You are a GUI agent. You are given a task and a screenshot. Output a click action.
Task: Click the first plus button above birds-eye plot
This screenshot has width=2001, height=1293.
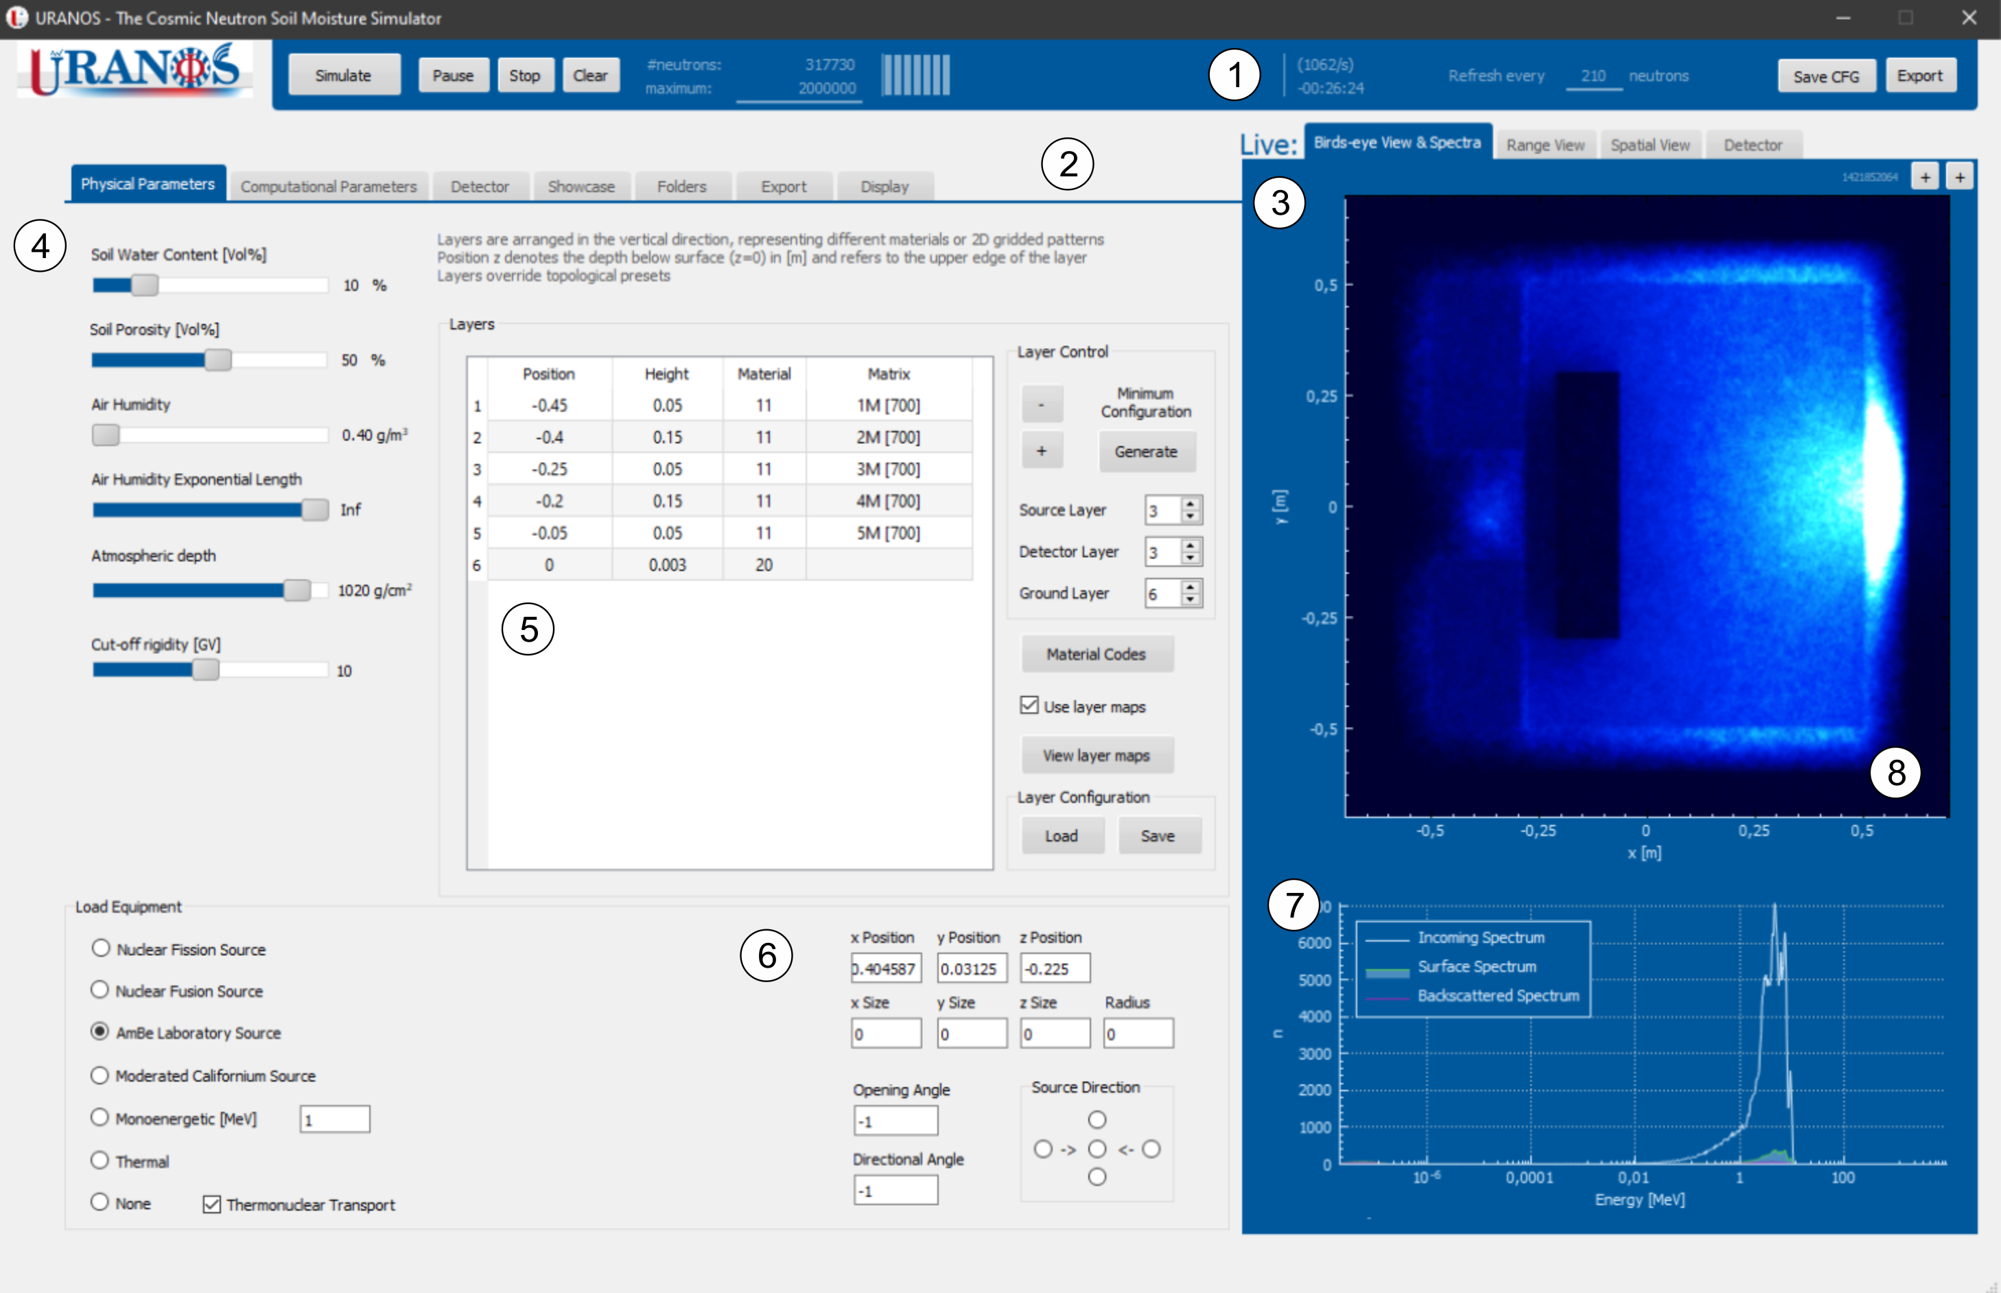1925,177
